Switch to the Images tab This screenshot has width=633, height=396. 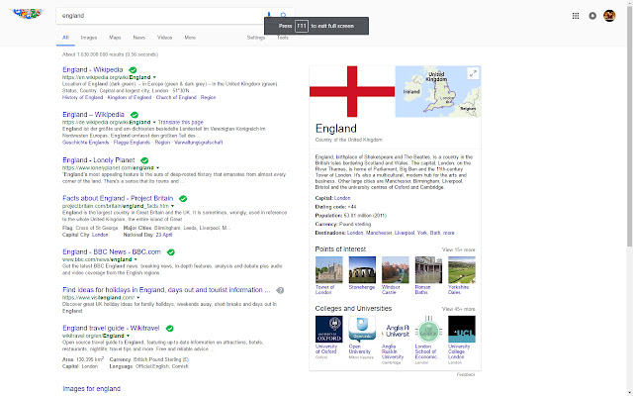click(x=89, y=38)
